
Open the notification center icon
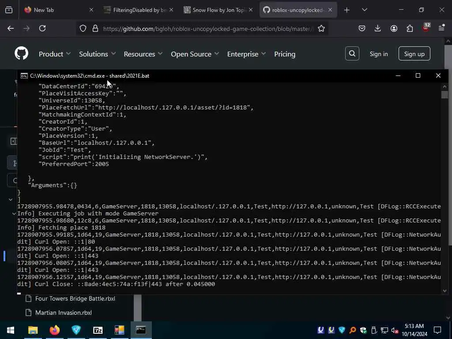tap(437, 330)
